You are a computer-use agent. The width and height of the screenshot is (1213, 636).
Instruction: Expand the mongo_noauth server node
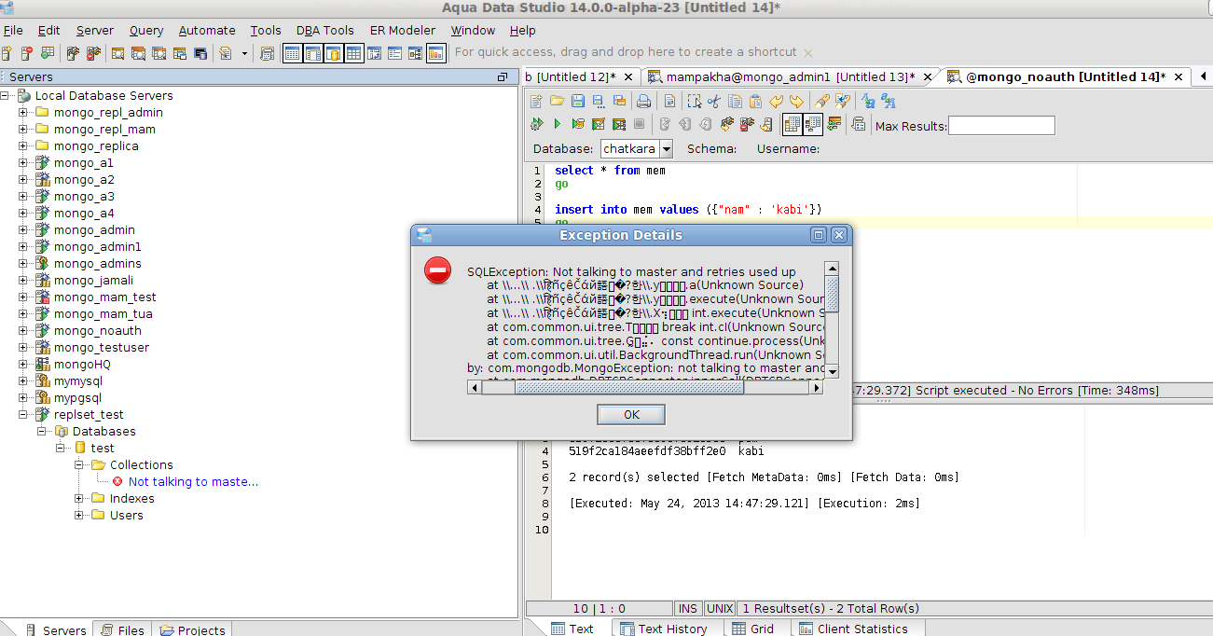pos(23,330)
